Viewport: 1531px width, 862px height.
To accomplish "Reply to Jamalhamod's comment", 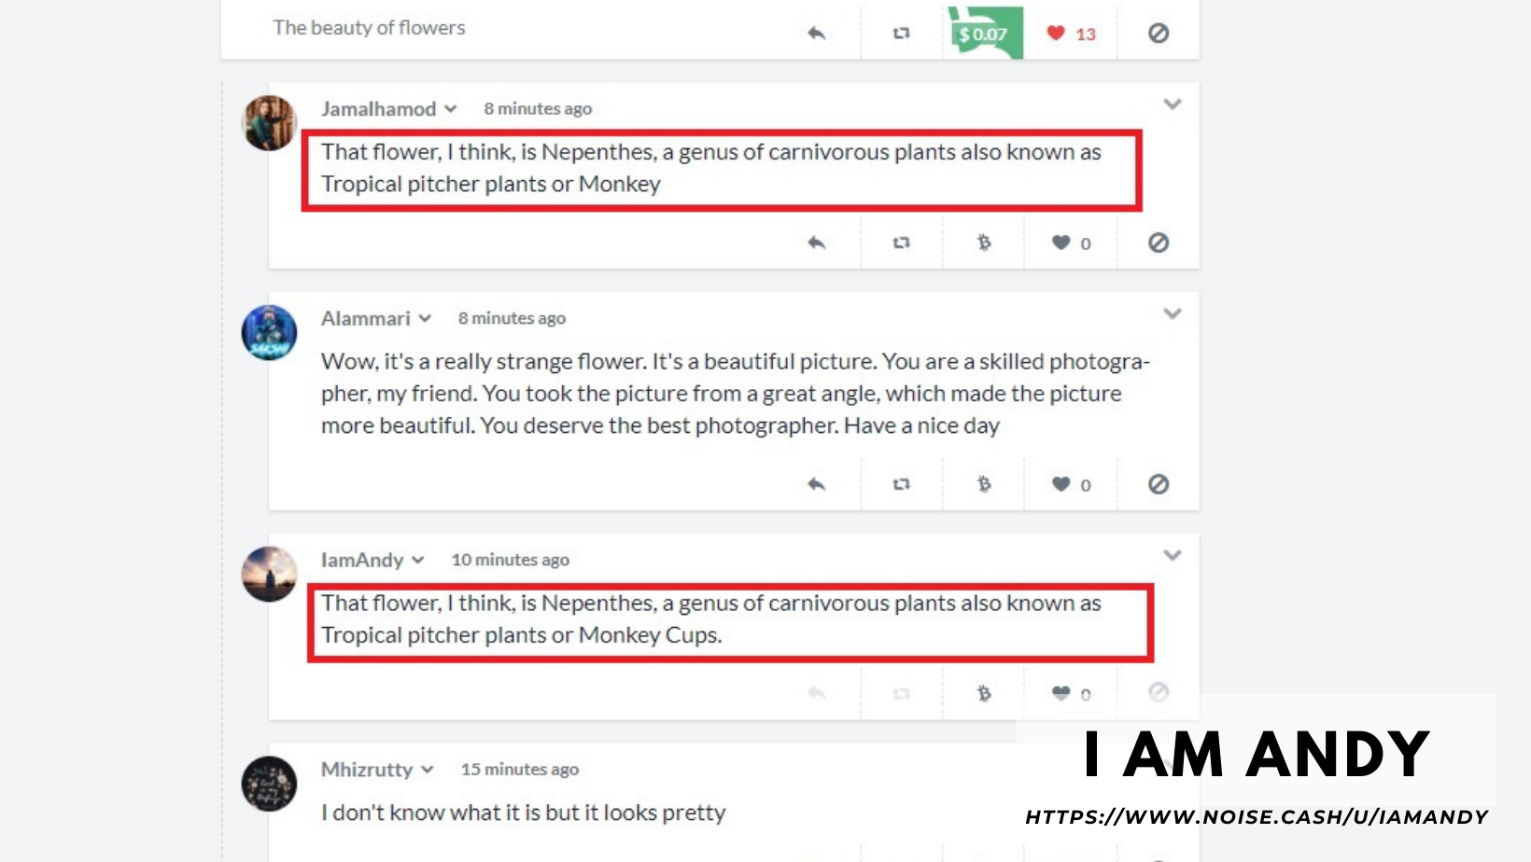I will [817, 243].
